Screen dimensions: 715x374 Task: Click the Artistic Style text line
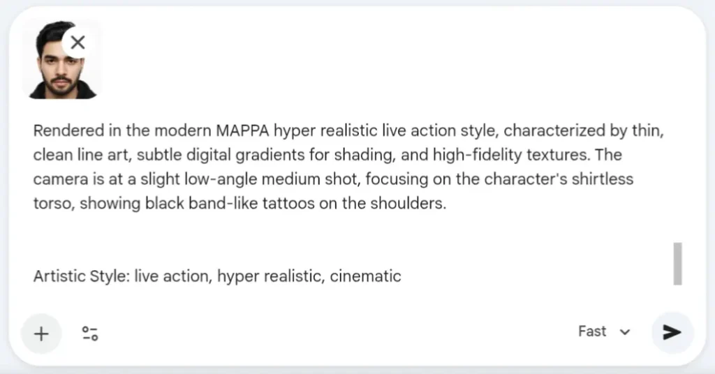tap(216, 276)
